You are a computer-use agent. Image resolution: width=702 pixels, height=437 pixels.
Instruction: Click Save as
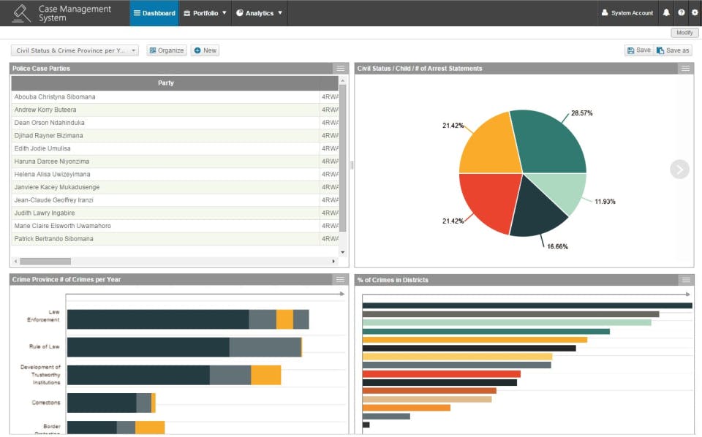click(x=672, y=50)
